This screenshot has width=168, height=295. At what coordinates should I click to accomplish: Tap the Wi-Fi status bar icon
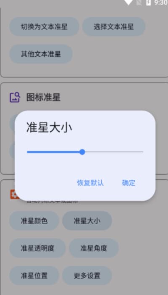(x=129, y=3)
